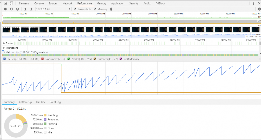The image size is (261, 140).
Task: Open the 127.0.0.1 #6 recording dropdown
Action: pyautogui.click(x=53, y=9)
